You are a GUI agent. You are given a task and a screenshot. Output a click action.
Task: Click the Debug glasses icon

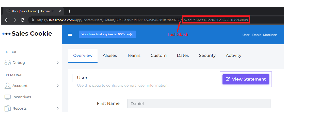8,63
